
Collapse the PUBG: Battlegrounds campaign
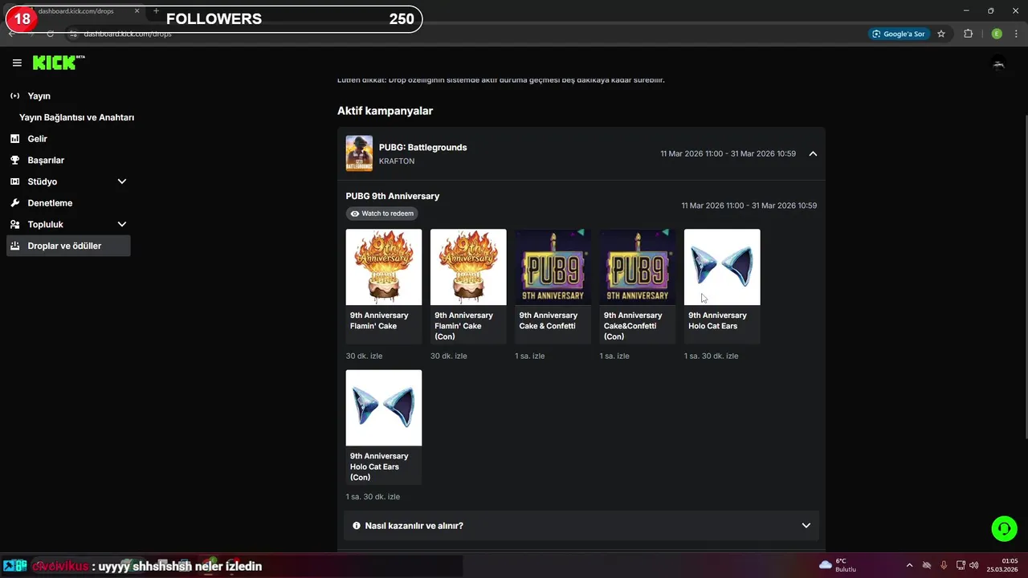[813, 153]
